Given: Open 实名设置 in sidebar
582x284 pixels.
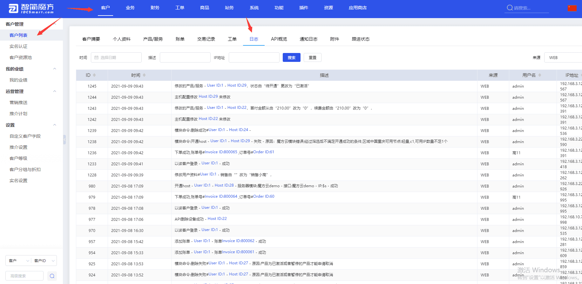Looking at the screenshot, I should (x=18, y=181).
